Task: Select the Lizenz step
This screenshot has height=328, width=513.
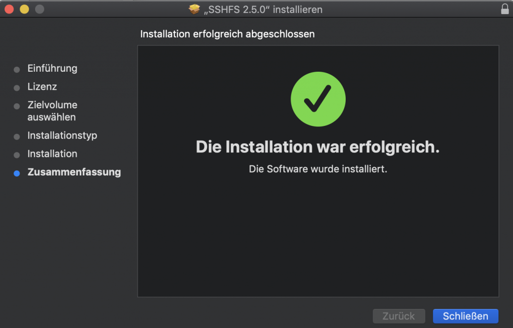Action: tap(42, 87)
